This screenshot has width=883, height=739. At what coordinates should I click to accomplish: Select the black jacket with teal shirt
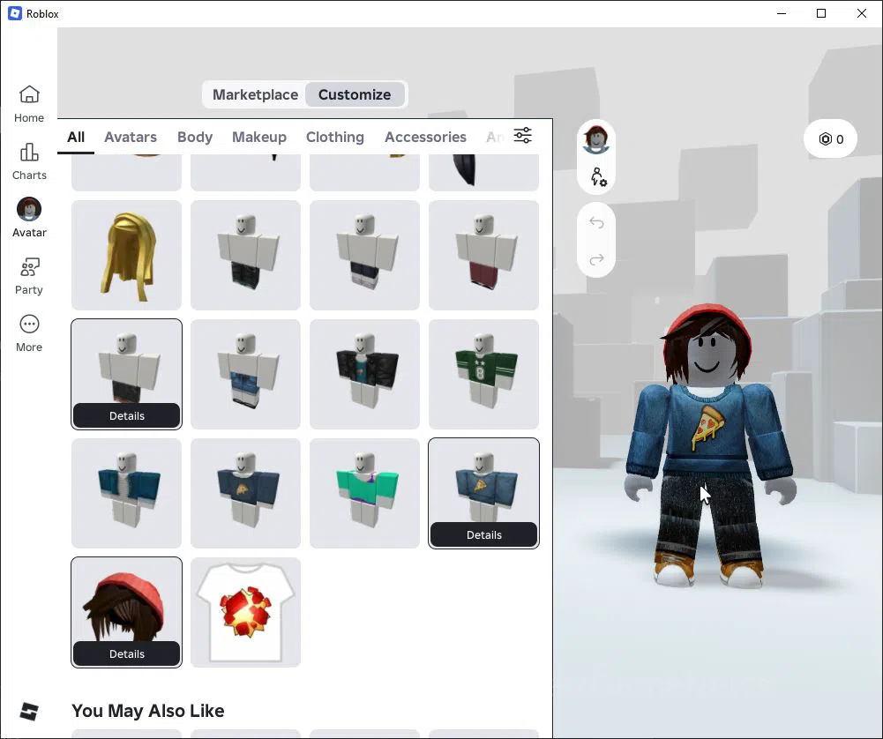click(x=365, y=374)
